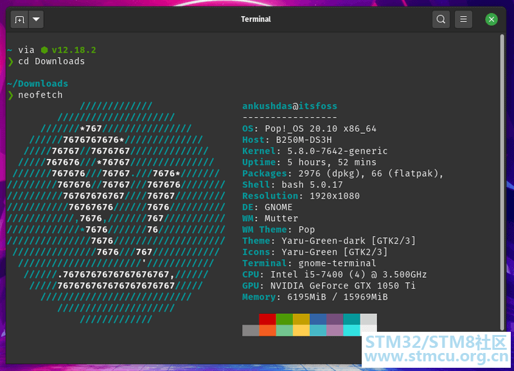Click the 'CPU: Intel i5-7400' line
Screen dimensions: 514x371
334,275
